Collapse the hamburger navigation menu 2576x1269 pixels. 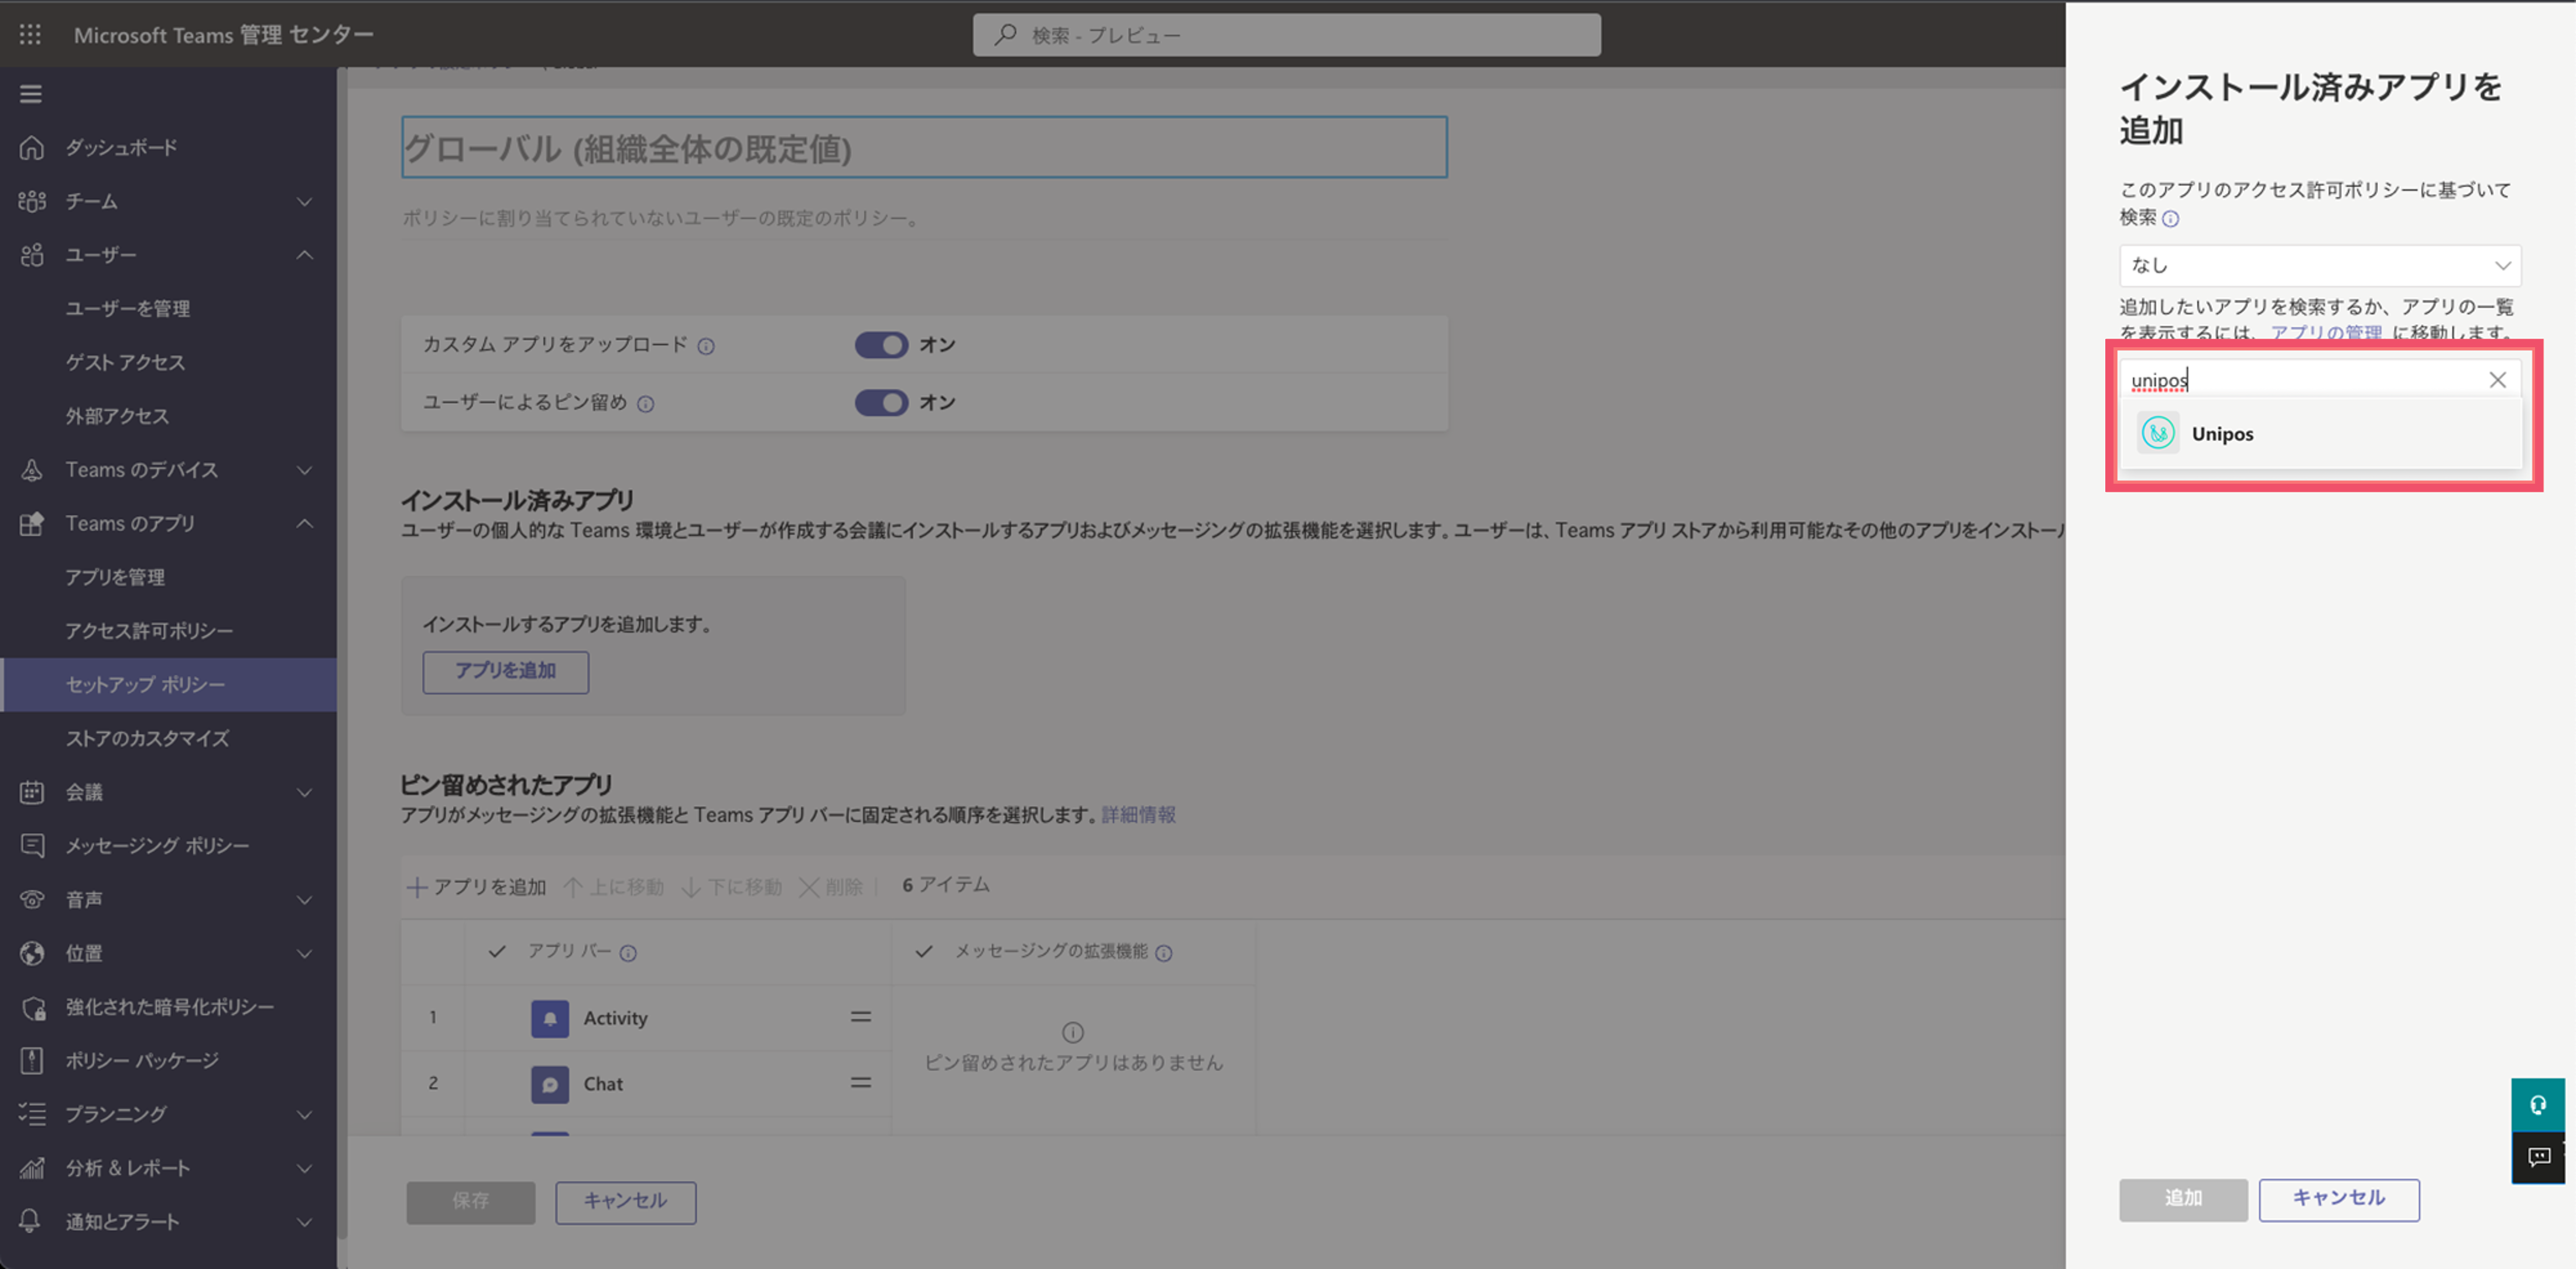31,94
